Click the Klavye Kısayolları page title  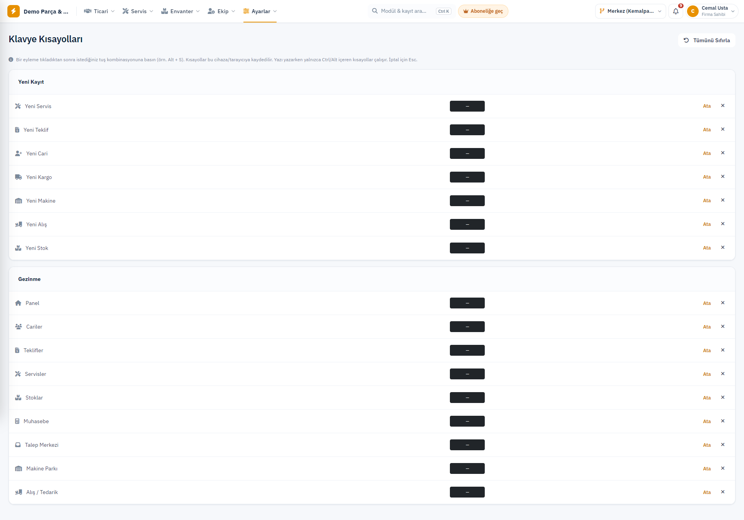click(x=46, y=39)
